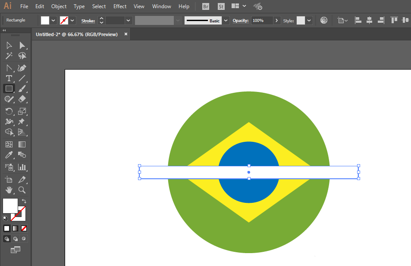
Task: Expand the opacity slider arrow
Action: coord(276,20)
